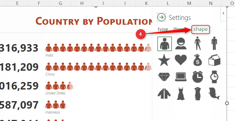Click the Settings heading text
Viewport: 235px width, 121px height.
click(180, 17)
